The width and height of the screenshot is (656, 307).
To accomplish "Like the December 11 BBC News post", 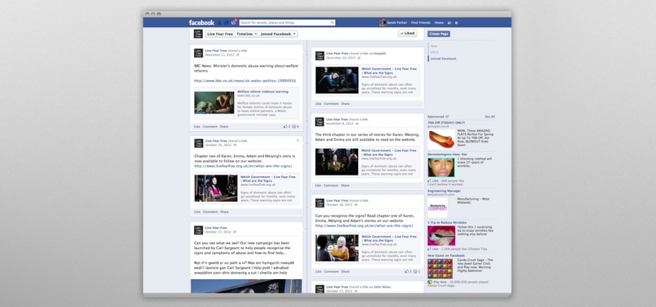I will 197,127.
